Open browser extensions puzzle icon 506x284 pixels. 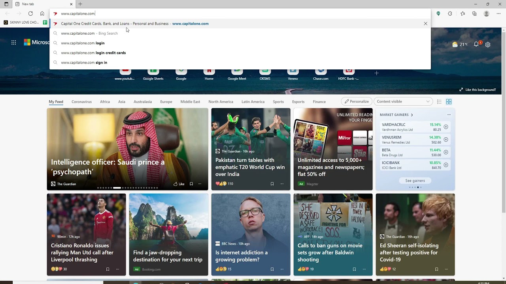coord(450,13)
